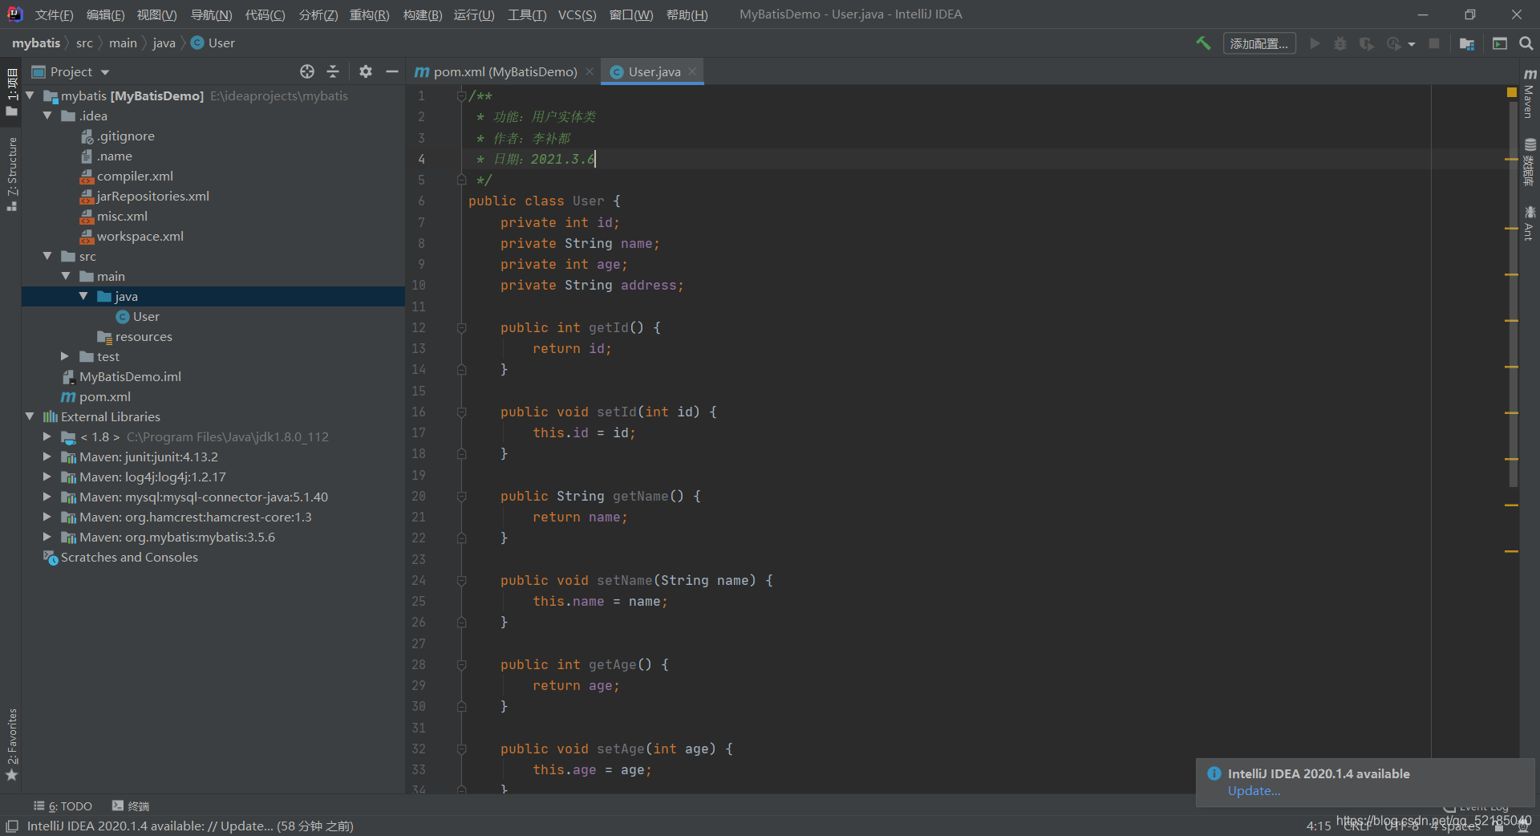1540x836 pixels.
Task: Open the Ant tool window
Action: point(1530,223)
